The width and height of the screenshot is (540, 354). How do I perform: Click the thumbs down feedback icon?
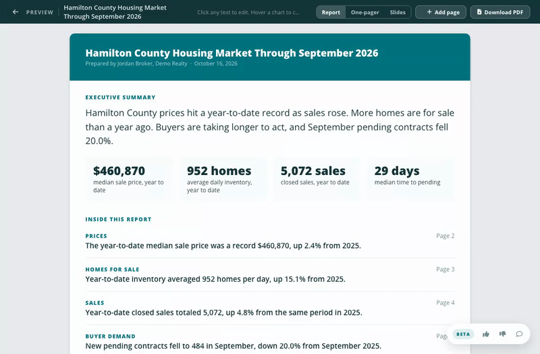click(502, 334)
